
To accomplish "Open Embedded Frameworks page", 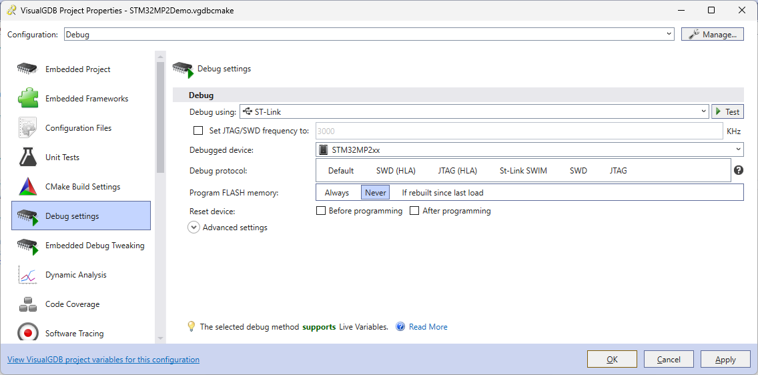I will click(81, 99).
